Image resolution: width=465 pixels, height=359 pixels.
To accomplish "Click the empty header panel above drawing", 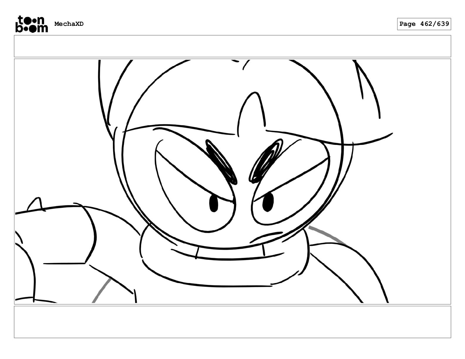I will click(x=232, y=46).
